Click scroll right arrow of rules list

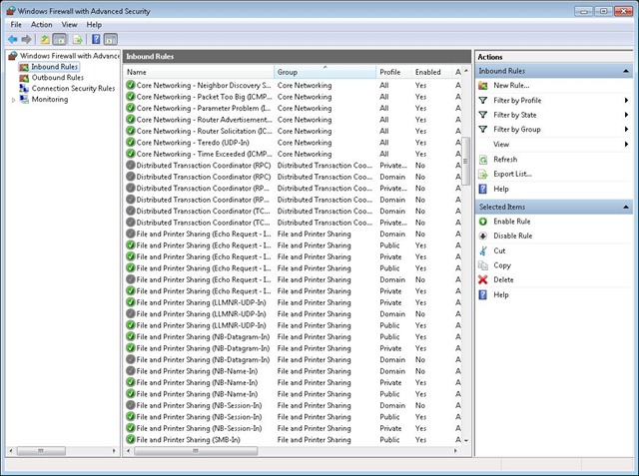[x=455, y=451]
